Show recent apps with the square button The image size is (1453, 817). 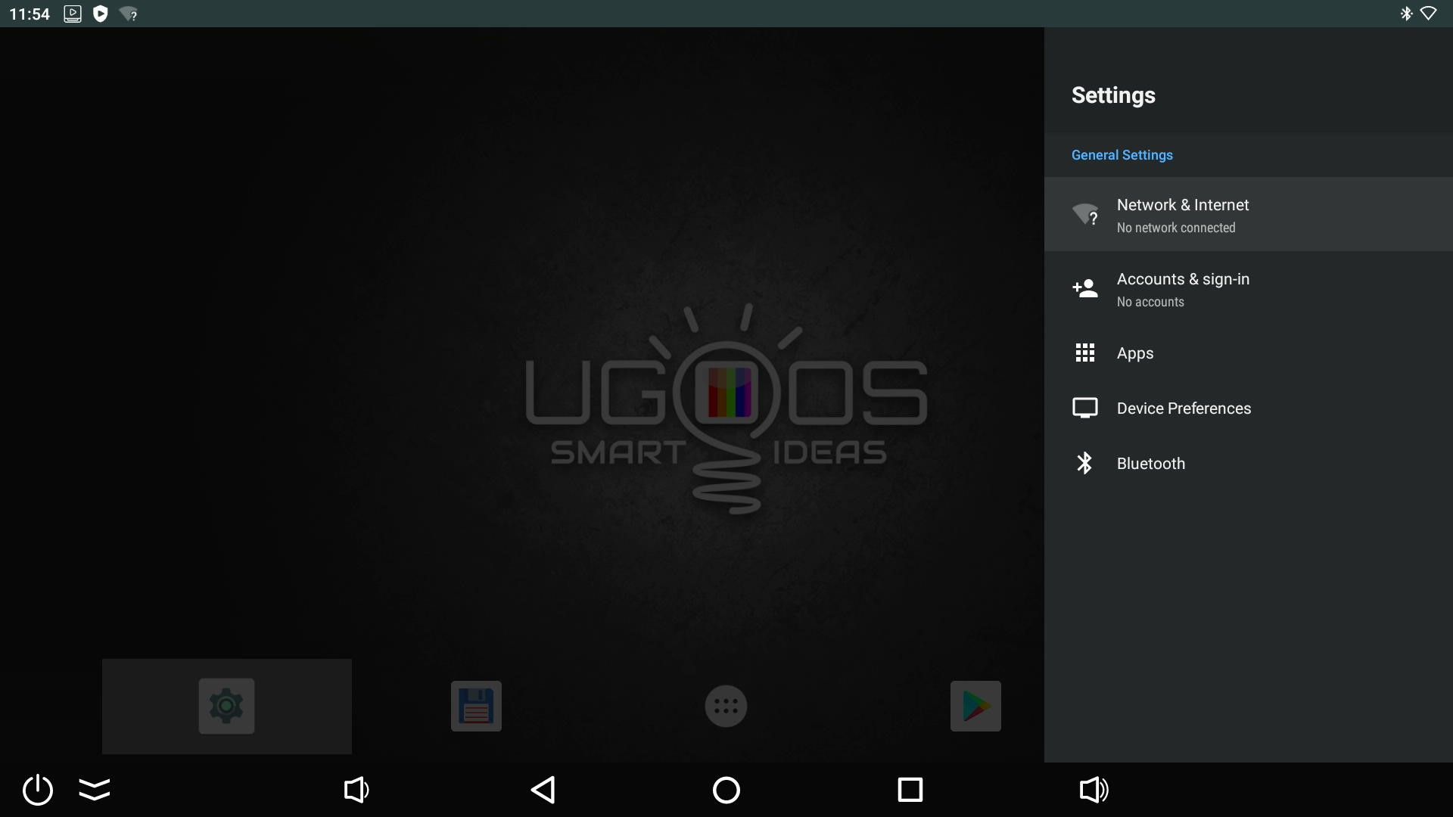tap(910, 790)
